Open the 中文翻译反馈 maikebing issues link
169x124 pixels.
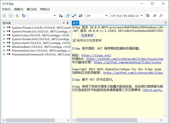pyautogui.click(x=127, y=62)
